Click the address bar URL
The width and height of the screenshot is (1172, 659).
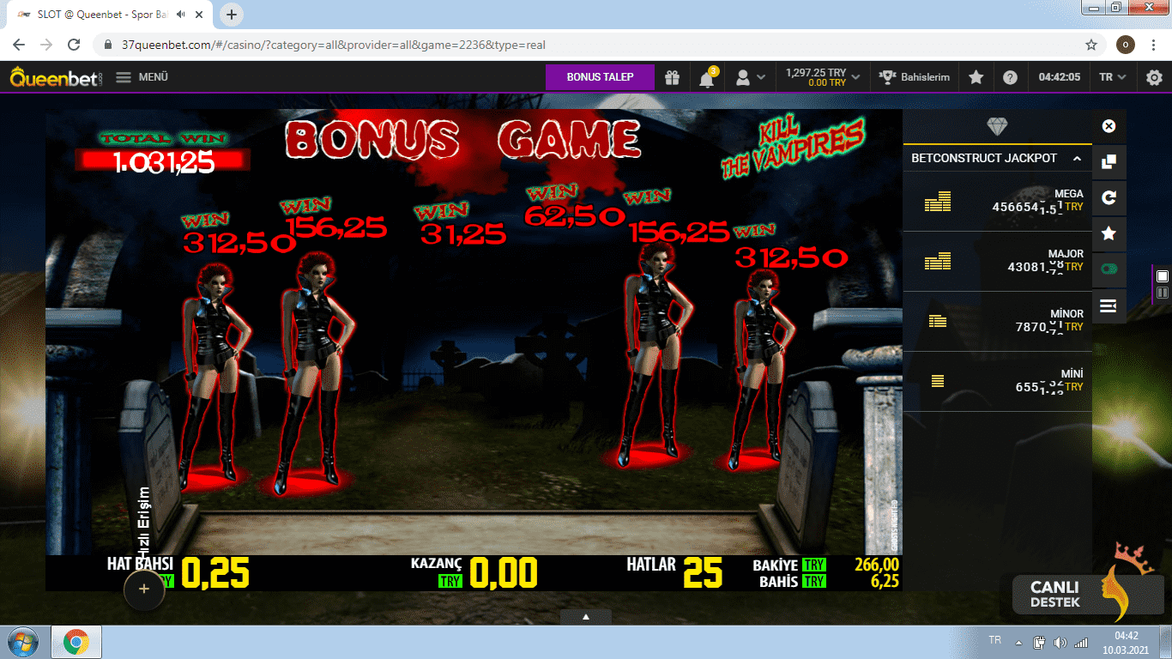point(334,45)
